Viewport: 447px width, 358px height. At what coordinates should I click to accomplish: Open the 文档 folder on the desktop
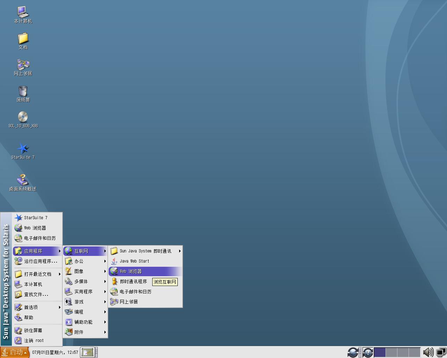23,41
